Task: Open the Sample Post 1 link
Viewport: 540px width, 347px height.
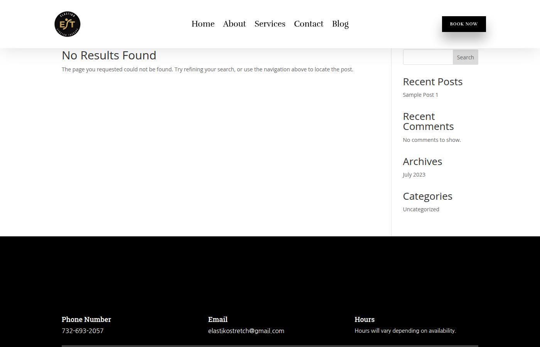Action: tap(420, 95)
